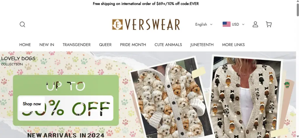
Task: Click the free shipping announcement banner
Action: 146,4
